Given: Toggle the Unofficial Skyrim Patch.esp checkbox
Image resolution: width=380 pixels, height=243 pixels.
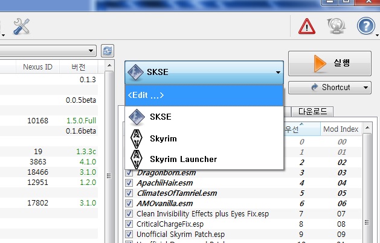Looking at the screenshot, I should 129,235.
